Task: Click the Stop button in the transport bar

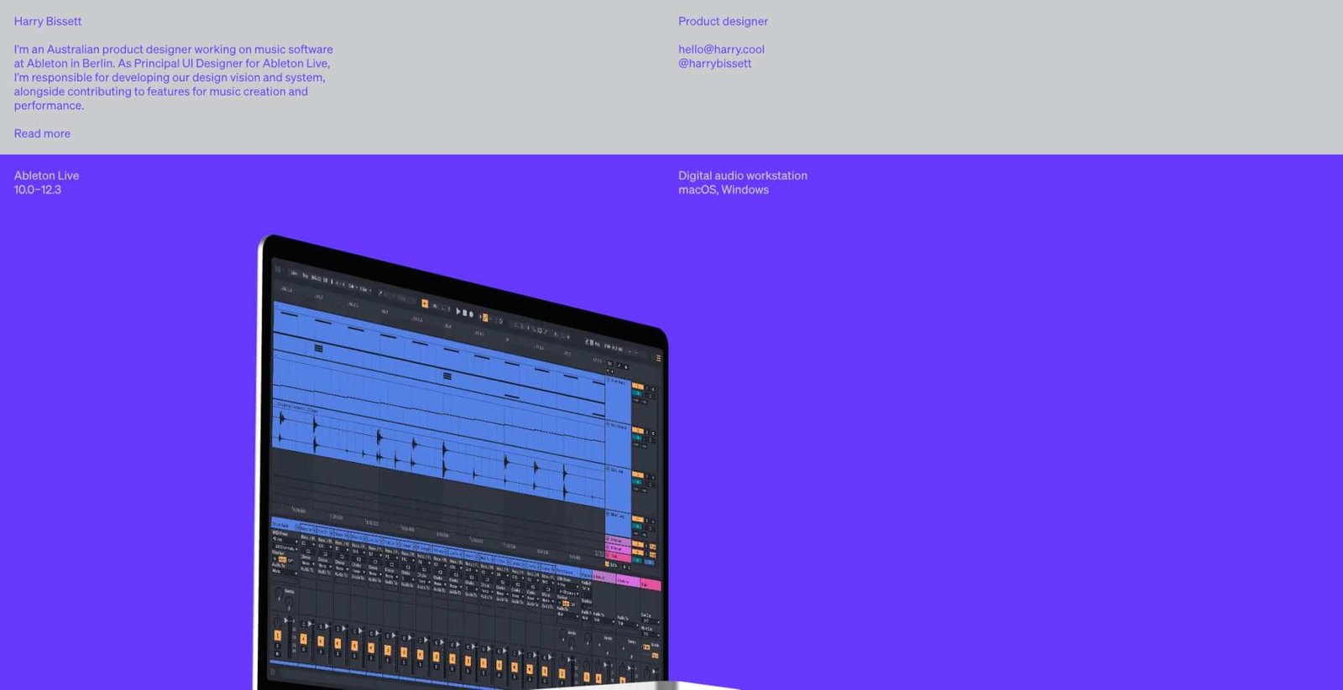Action: (x=464, y=313)
